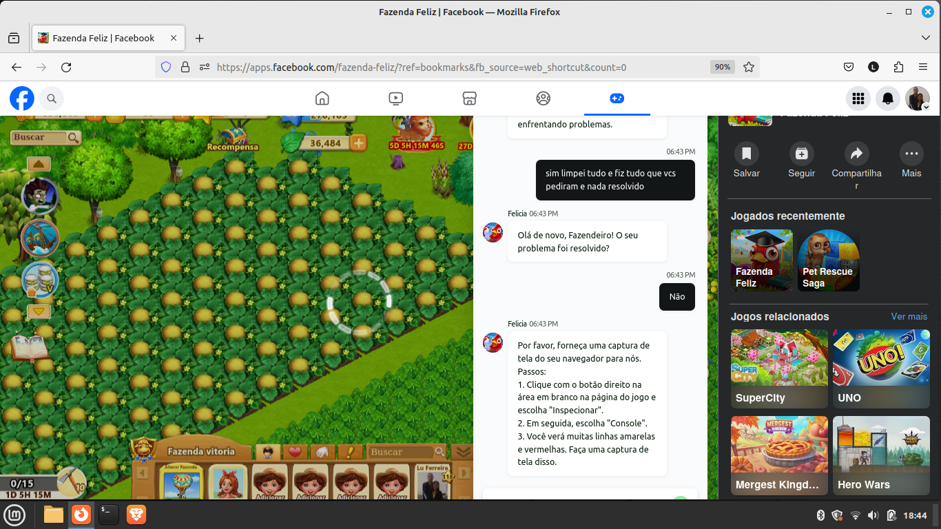941x529 pixels.
Task: Select the white glove tab in neighbor bar
Action: click(x=322, y=452)
